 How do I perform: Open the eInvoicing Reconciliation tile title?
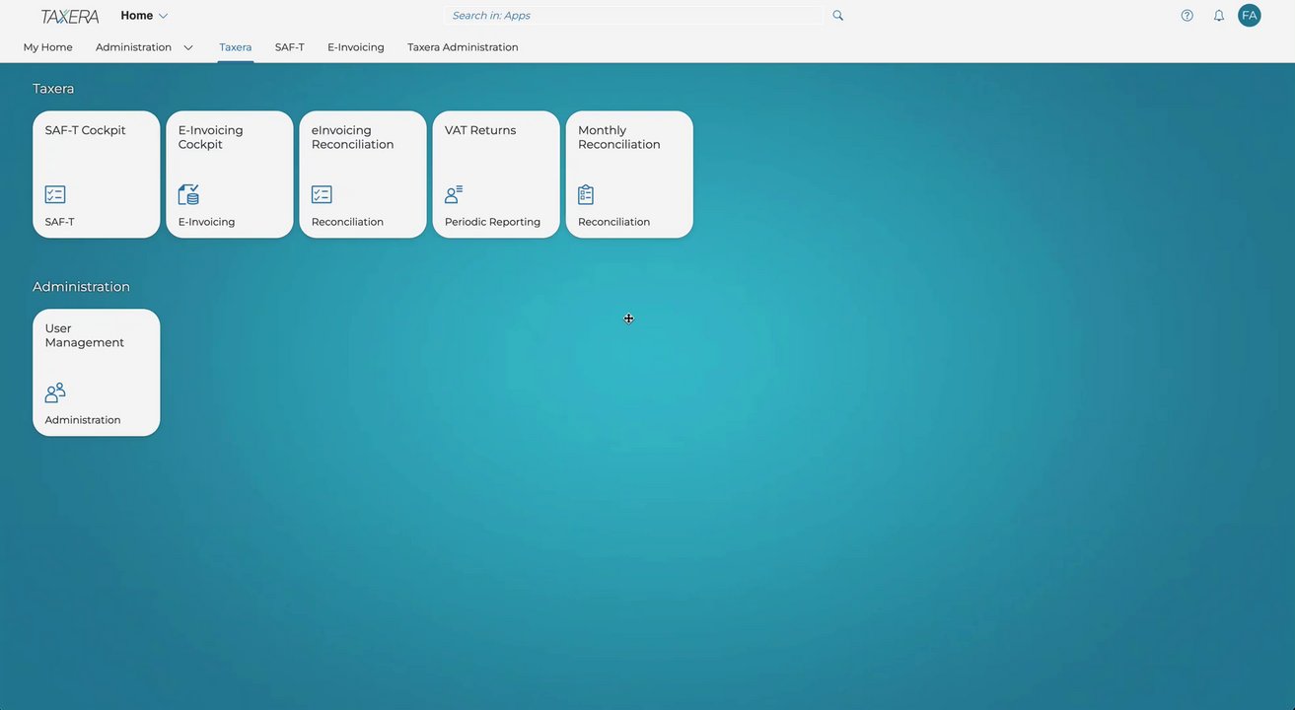(x=353, y=137)
